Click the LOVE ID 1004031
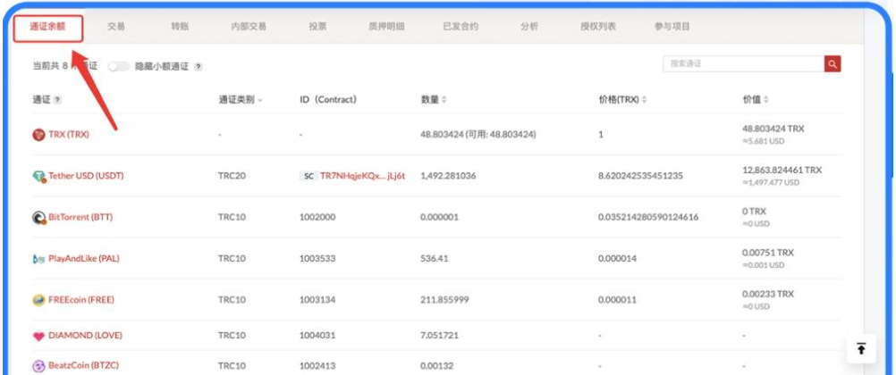The height and width of the screenshot is (375, 896). (x=317, y=336)
